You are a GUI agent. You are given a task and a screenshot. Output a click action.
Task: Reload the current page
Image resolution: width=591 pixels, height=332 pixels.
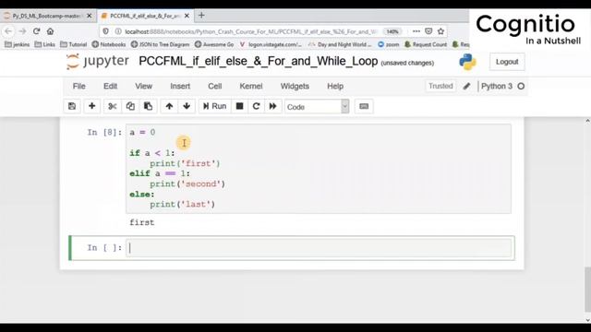(x=36, y=31)
